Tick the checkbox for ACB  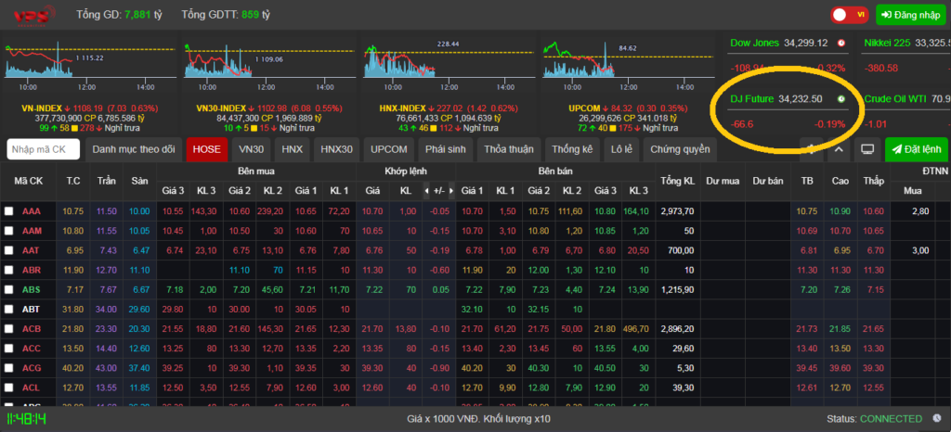point(9,328)
